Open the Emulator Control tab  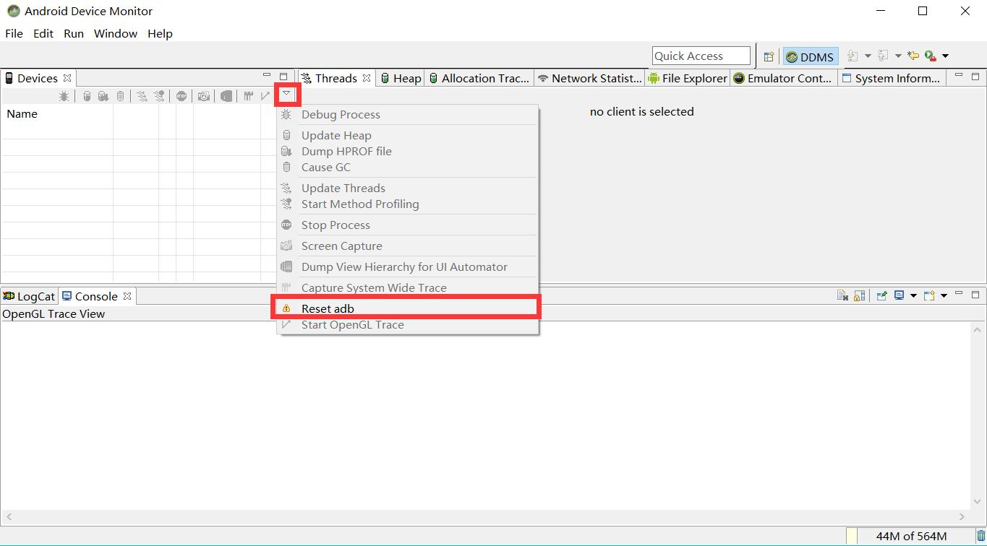click(783, 78)
